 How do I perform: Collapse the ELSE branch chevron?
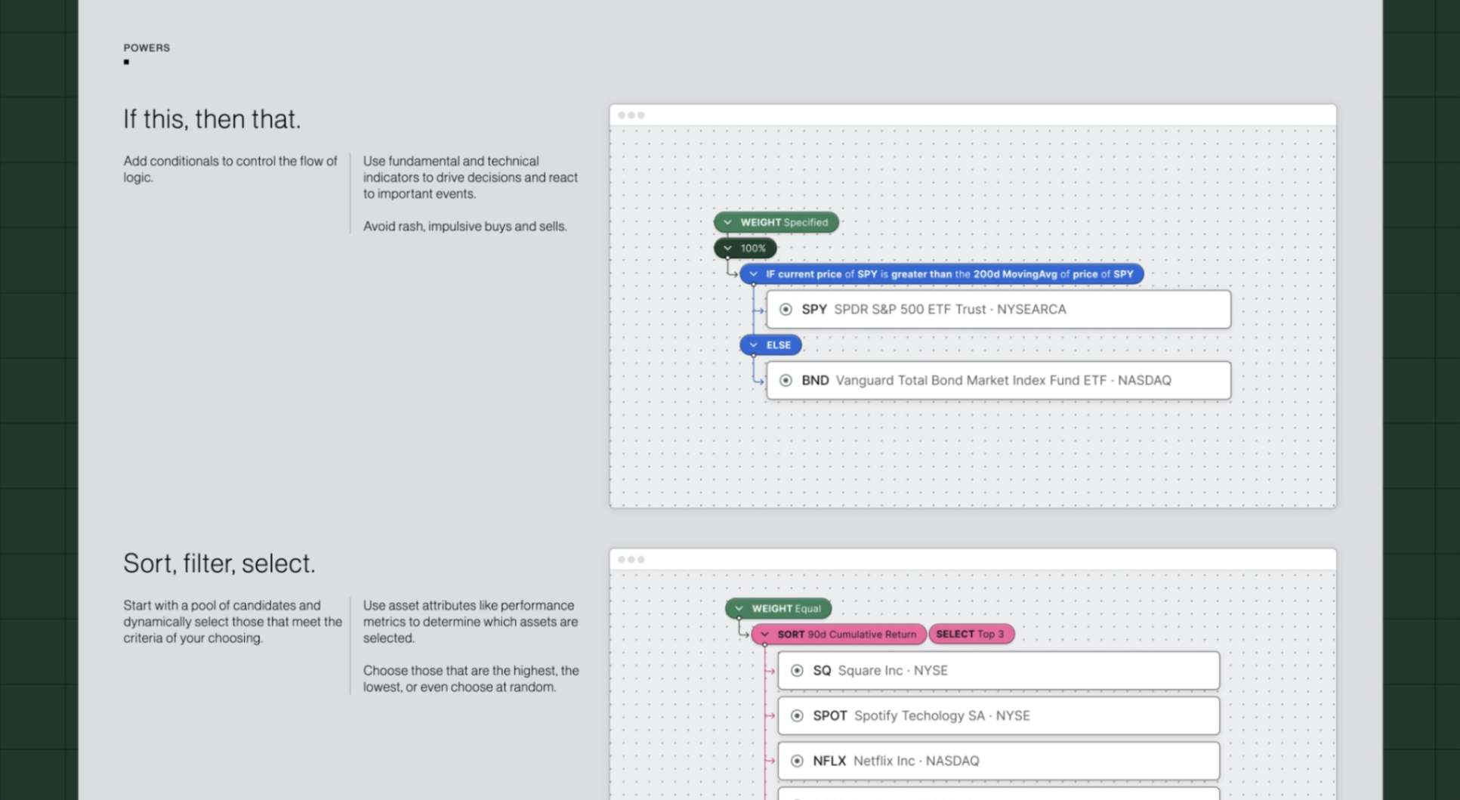[753, 345]
